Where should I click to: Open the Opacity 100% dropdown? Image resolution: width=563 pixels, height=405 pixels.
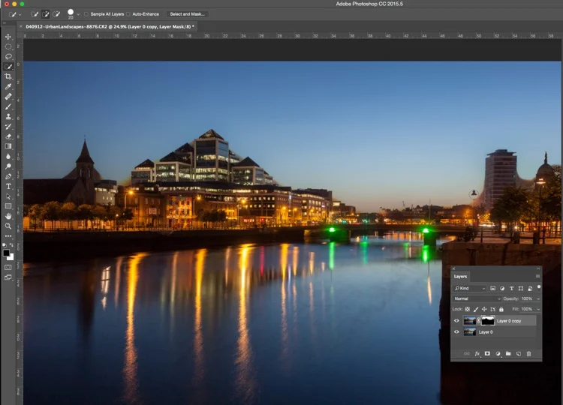click(530, 298)
